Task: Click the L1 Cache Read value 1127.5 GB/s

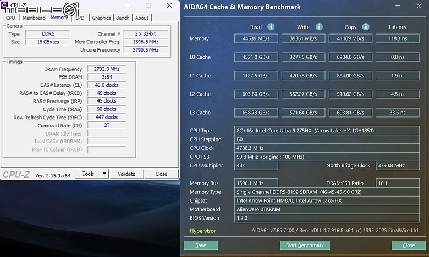Action: [256, 76]
